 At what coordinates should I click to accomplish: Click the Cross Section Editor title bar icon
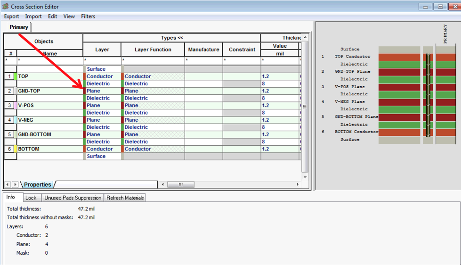point(6,7)
